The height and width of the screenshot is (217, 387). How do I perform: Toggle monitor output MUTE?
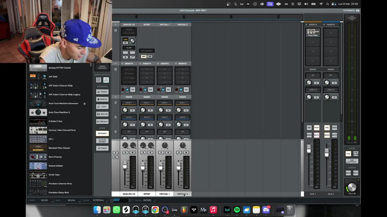pyautogui.click(x=356, y=173)
